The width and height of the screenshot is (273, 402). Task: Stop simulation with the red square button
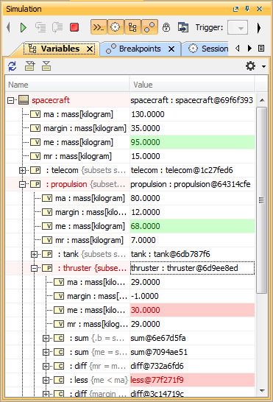tap(74, 27)
